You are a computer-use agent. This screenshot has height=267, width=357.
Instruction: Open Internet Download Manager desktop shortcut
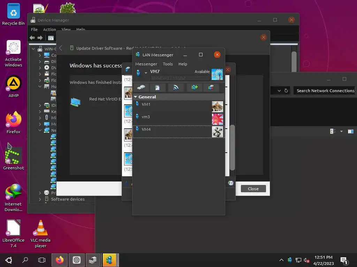pyautogui.click(x=14, y=198)
